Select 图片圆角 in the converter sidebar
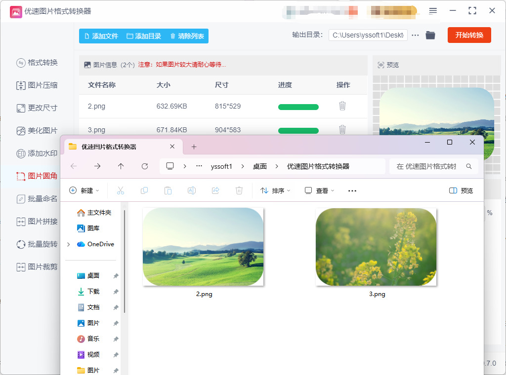 (37, 176)
